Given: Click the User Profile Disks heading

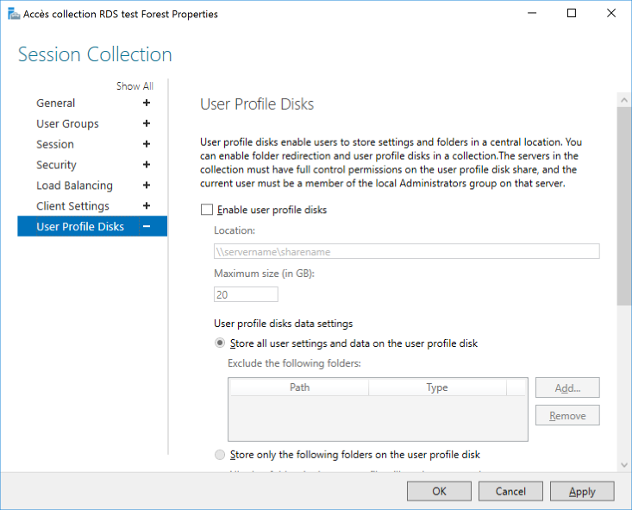Looking at the screenshot, I should [x=257, y=104].
